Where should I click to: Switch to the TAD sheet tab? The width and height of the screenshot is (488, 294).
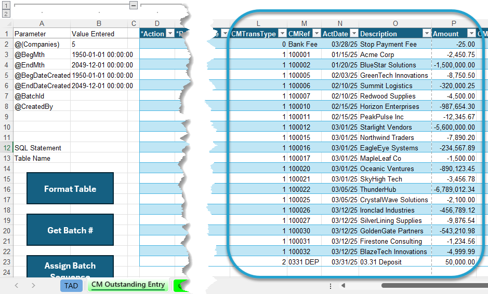(x=71, y=286)
